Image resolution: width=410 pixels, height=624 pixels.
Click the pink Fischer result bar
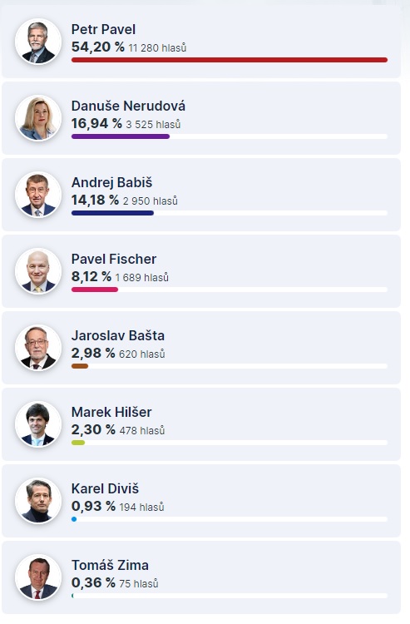pyautogui.click(x=95, y=290)
